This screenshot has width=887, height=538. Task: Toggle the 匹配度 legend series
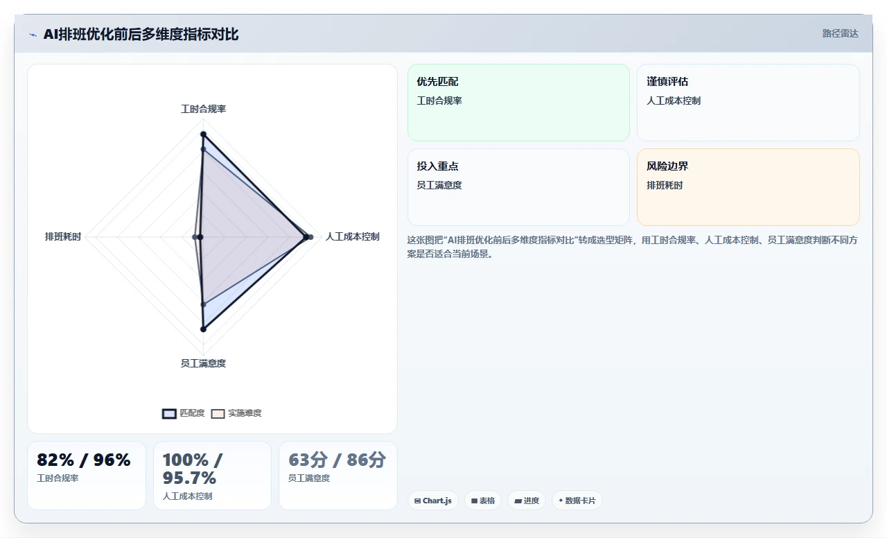tap(184, 413)
